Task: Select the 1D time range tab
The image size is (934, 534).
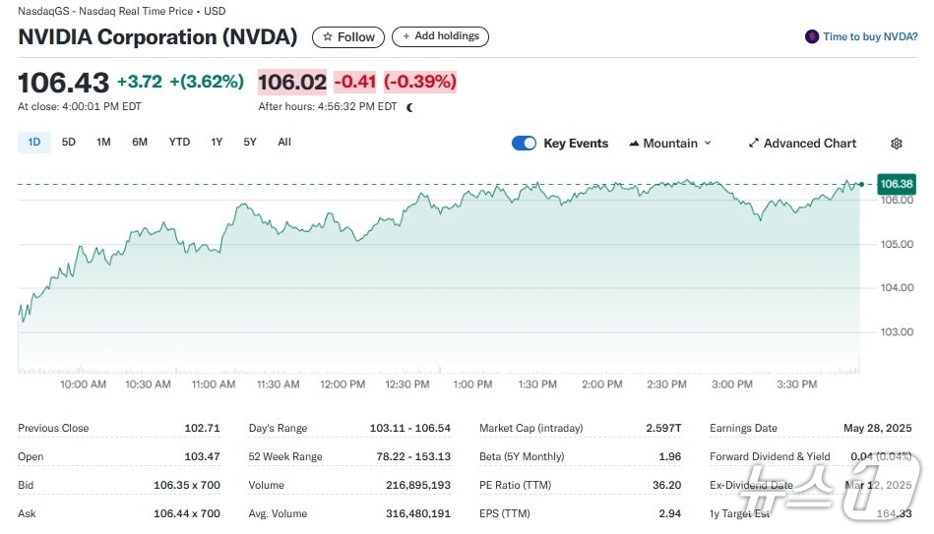Action: tap(34, 143)
